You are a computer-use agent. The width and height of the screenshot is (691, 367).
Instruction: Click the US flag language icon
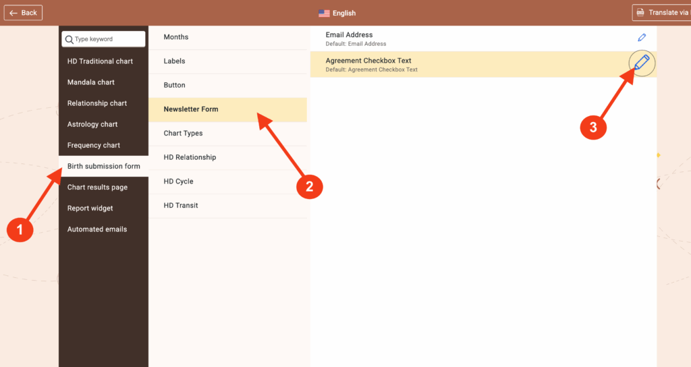coord(324,13)
